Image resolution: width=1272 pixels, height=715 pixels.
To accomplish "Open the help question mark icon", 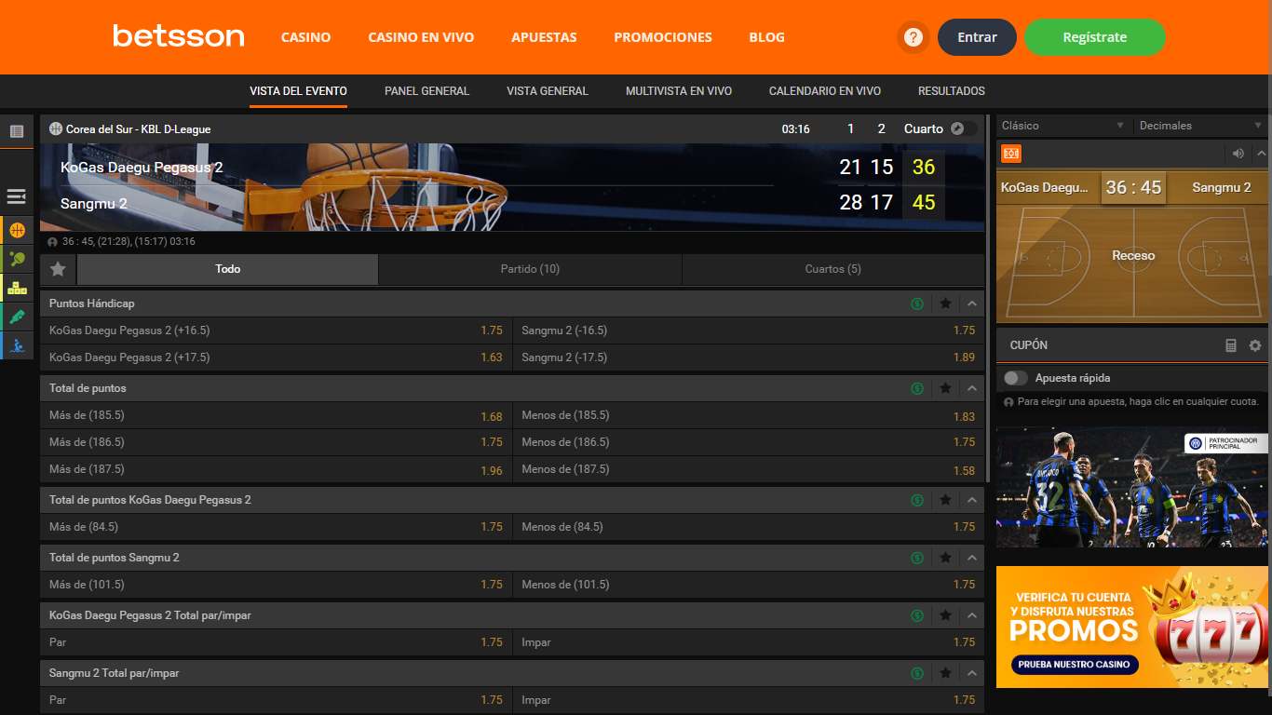I will point(913,37).
